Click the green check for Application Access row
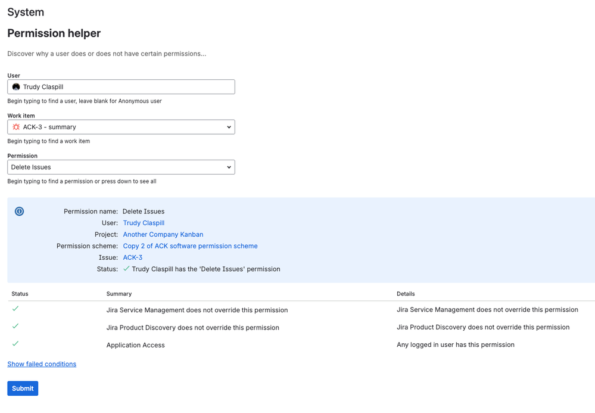Viewport: 595px width, 413px height. pyautogui.click(x=15, y=343)
